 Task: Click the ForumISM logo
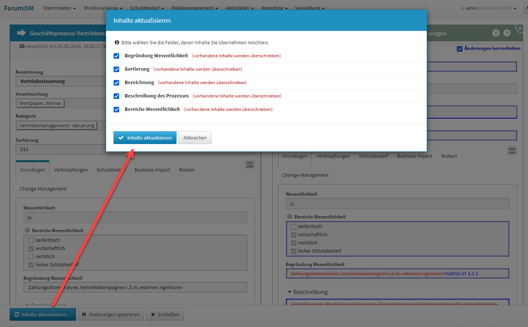pos(19,8)
